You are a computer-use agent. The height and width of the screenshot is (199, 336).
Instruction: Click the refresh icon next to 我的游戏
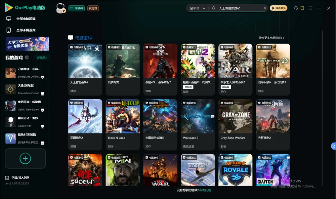tap(27, 57)
